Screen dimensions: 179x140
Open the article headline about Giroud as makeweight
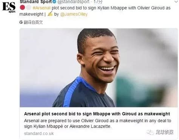point(97,114)
